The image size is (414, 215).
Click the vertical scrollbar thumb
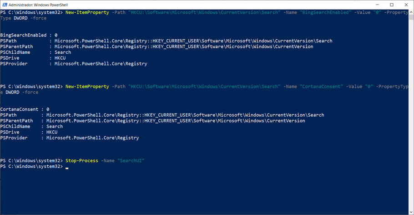click(x=411, y=17)
